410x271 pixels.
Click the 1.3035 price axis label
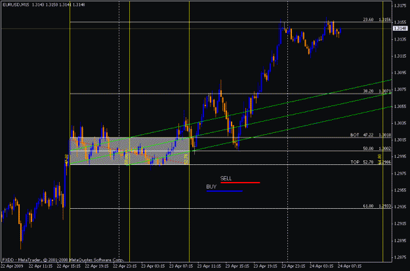pyautogui.click(x=400, y=123)
